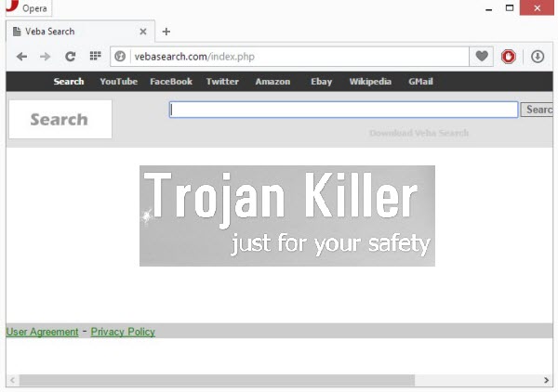Click the forward navigation arrow
This screenshot has width=558, height=392.
(46, 57)
